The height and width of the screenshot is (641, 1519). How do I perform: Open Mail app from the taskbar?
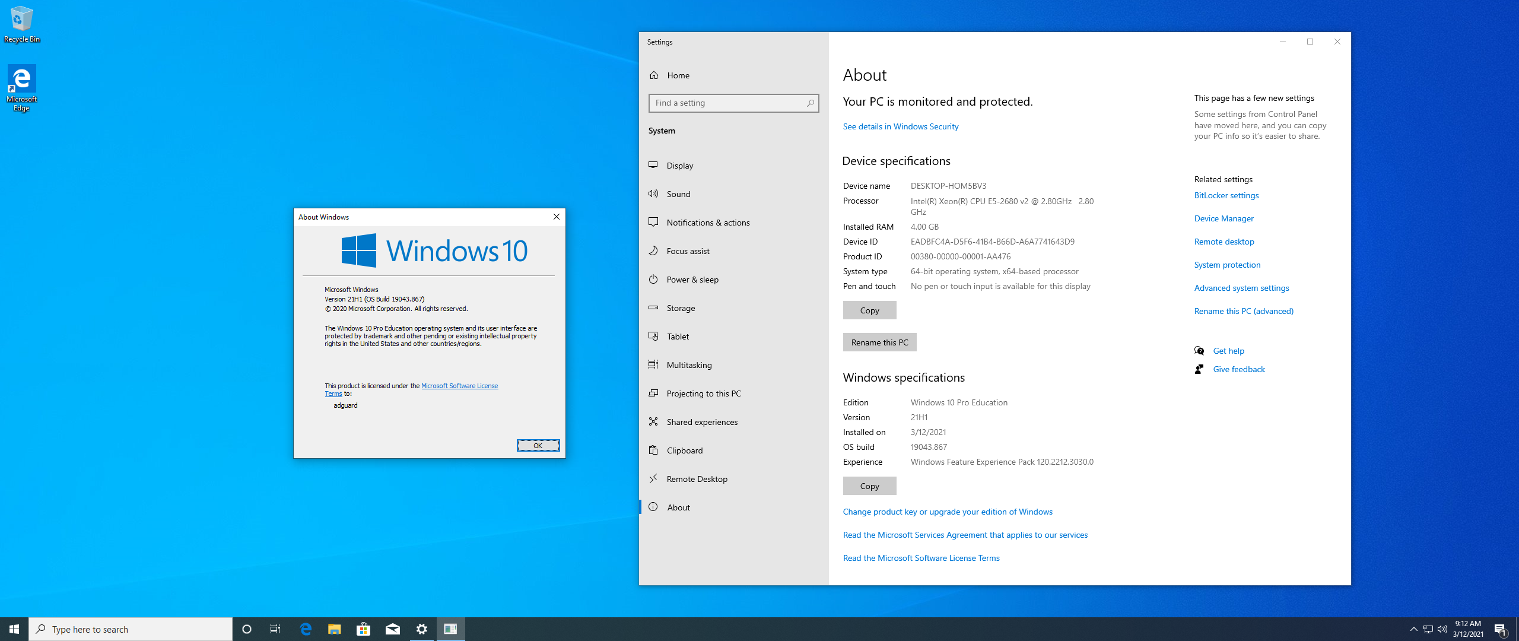coord(393,629)
